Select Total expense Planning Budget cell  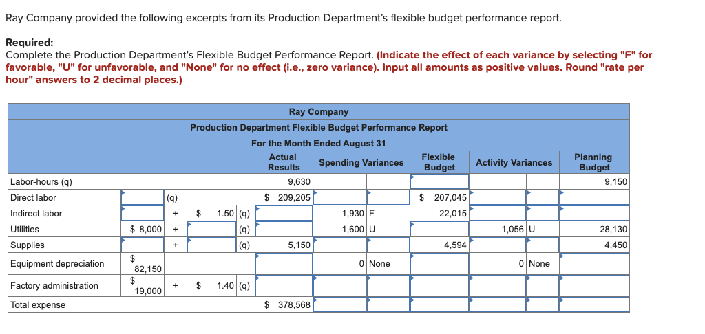pyautogui.click(x=594, y=305)
